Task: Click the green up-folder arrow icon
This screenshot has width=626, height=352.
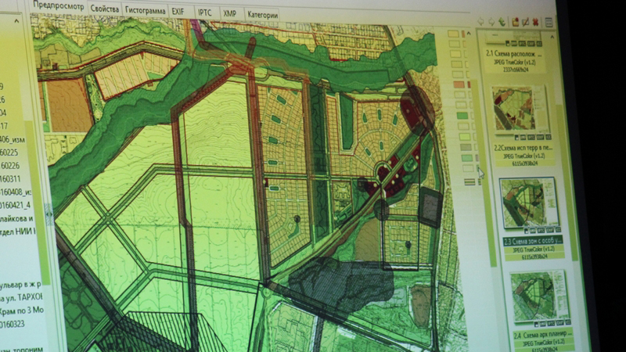Action: click(x=501, y=21)
